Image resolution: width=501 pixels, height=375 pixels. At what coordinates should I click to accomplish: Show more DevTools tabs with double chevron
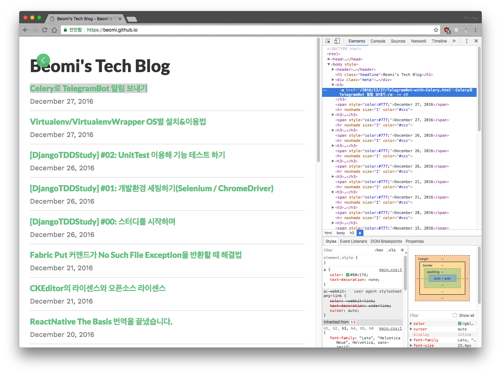(x=454, y=41)
